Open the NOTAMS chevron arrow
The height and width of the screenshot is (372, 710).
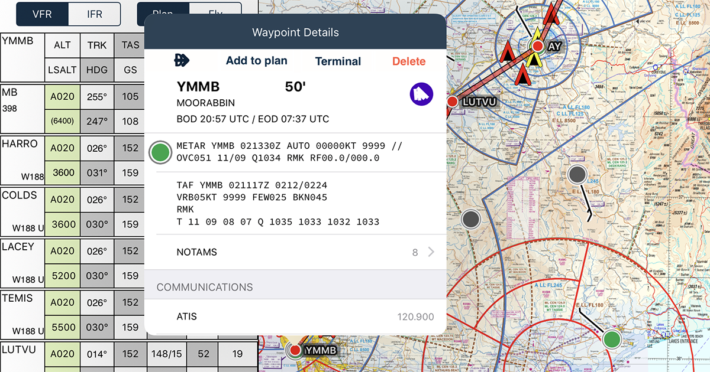tap(431, 252)
